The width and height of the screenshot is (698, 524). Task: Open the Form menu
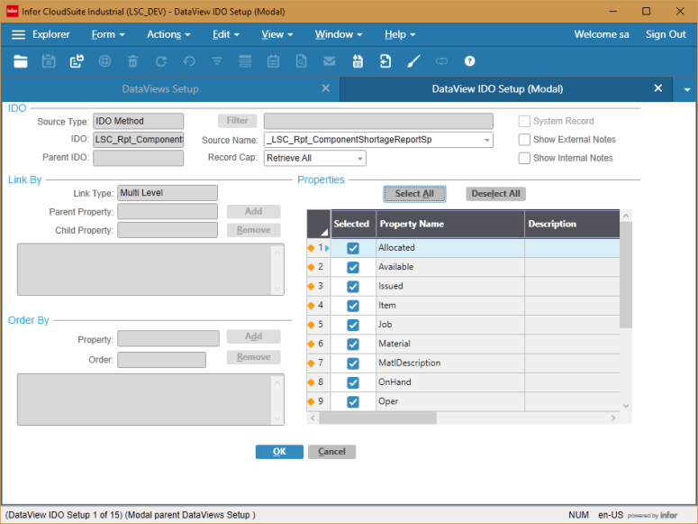click(x=108, y=34)
